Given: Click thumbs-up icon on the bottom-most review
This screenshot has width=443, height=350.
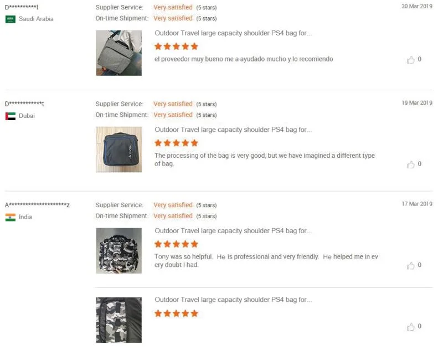Looking at the screenshot, I should [x=411, y=327].
